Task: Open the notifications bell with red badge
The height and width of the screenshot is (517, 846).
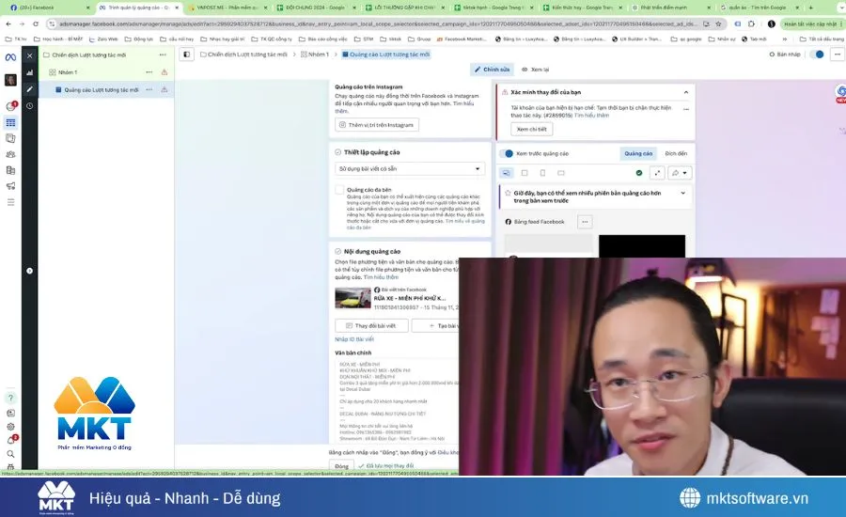Action: pos(10,440)
